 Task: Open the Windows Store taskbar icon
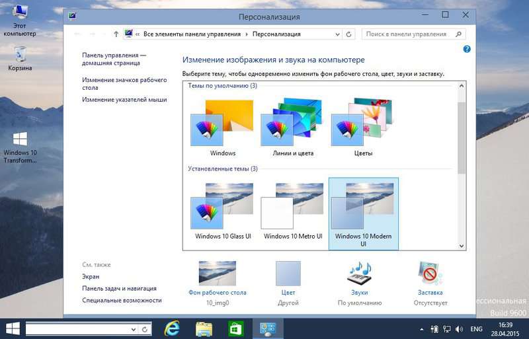(x=236, y=328)
